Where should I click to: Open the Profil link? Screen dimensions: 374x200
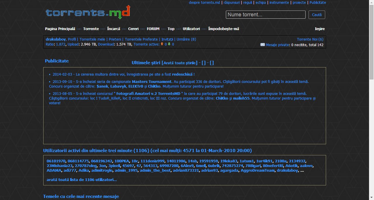(72, 39)
